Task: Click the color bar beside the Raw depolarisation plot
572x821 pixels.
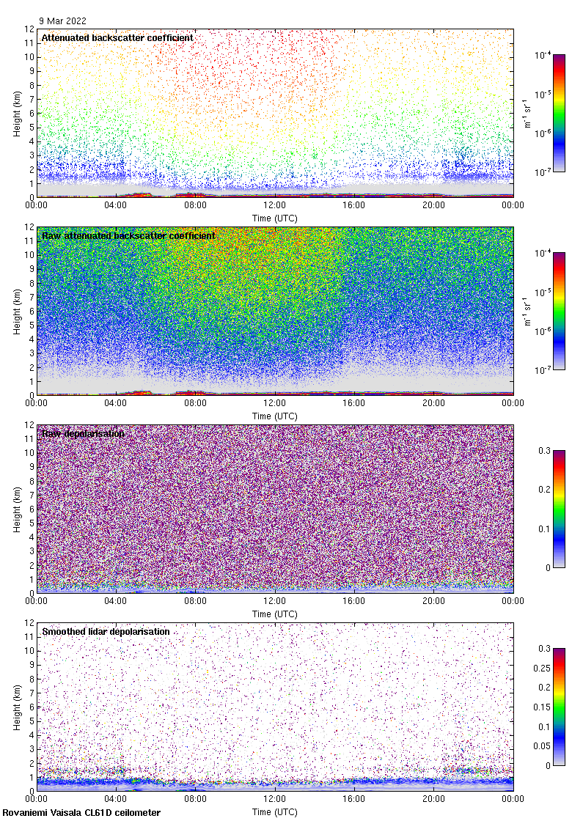Action: [560, 509]
